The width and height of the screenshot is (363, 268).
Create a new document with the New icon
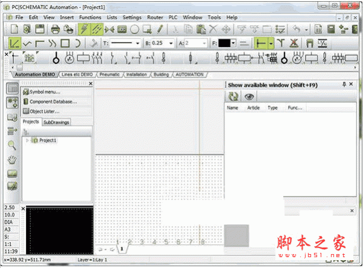(x=15, y=30)
